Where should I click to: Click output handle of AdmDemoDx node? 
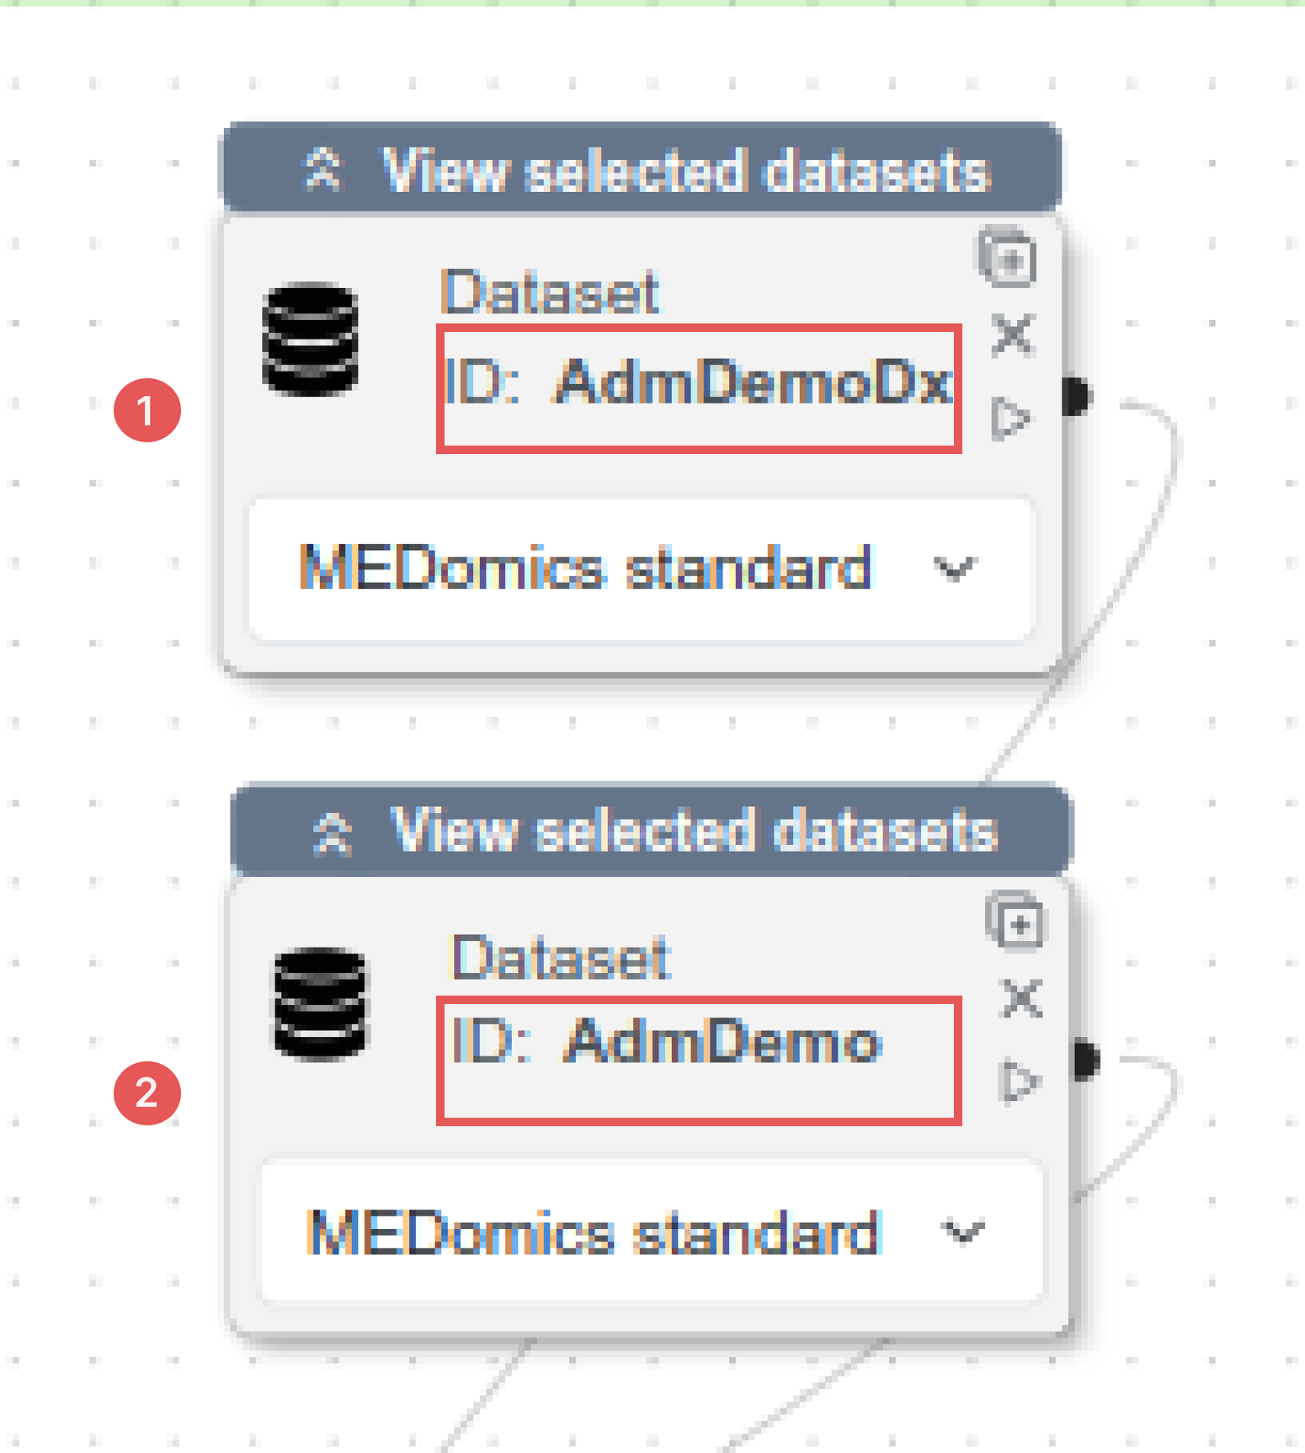click(1077, 396)
